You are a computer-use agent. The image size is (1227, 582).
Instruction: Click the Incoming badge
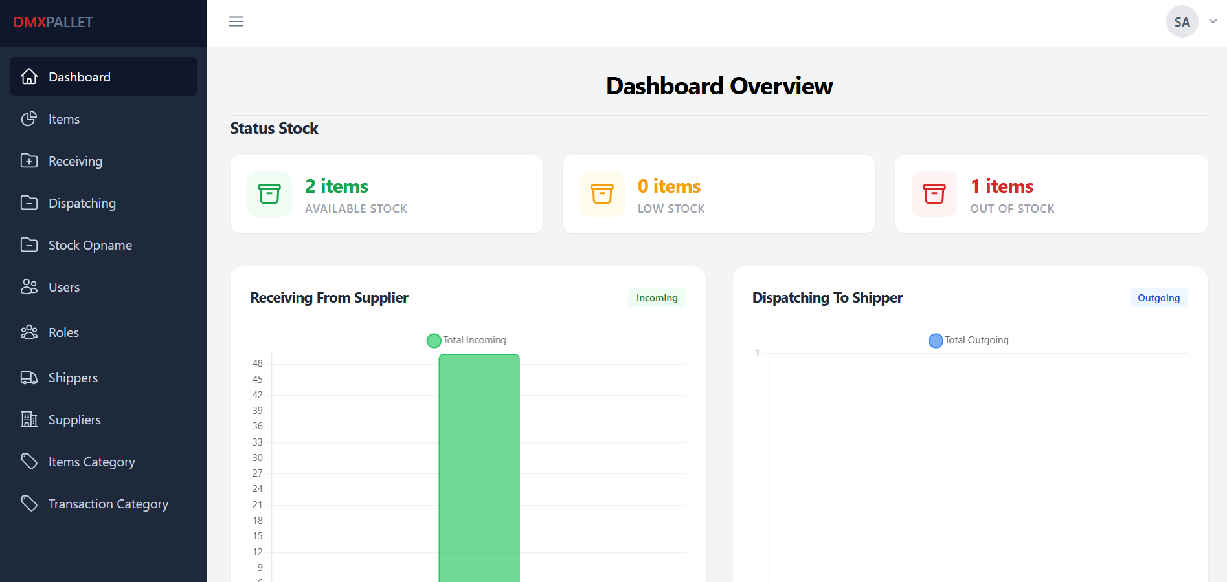tap(657, 297)
